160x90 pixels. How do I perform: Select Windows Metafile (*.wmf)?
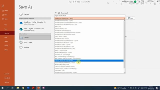tap(89, 64)
